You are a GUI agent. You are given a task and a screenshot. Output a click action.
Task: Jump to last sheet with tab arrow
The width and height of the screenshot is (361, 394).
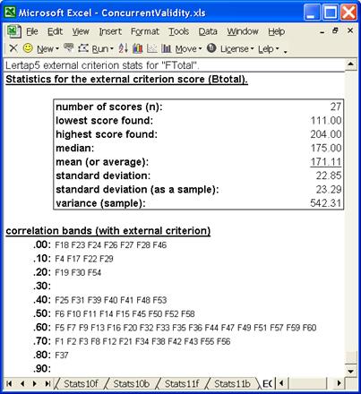pyautogui.click(x=47, y=383)
